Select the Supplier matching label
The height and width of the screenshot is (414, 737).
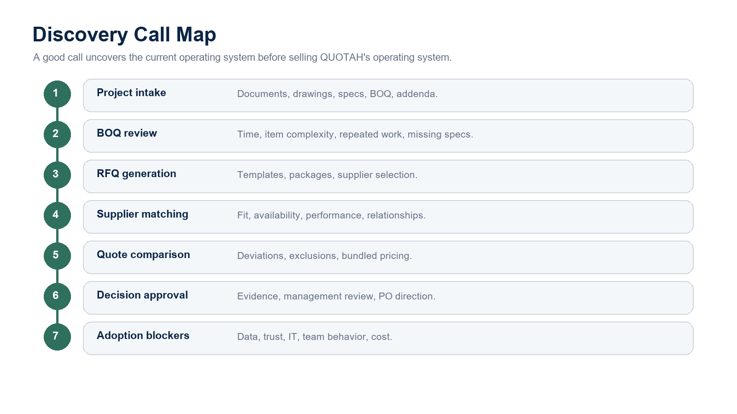(x=142, y=214)
